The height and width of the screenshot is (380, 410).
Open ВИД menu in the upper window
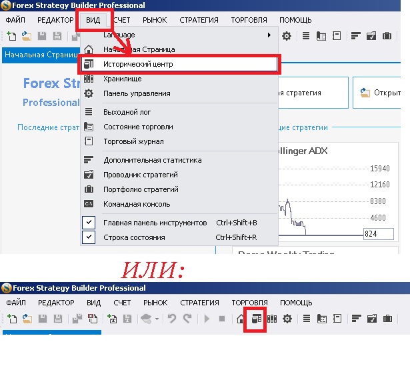click(93, 20)
